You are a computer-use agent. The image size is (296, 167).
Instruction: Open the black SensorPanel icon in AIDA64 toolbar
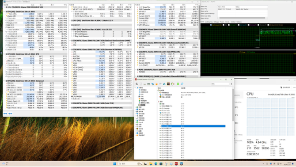[x=168, y=84]
